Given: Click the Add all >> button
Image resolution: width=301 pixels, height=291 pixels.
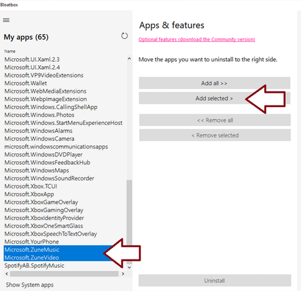Looking at the screenshot, I should point(214,83).
